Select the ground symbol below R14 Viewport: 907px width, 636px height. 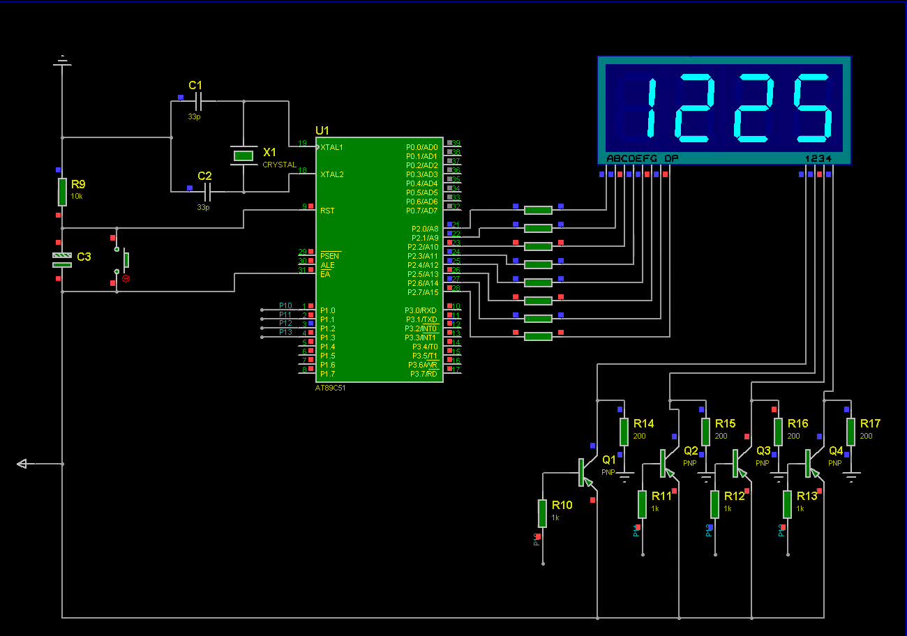pyautogui.click(x=624, y=478)
